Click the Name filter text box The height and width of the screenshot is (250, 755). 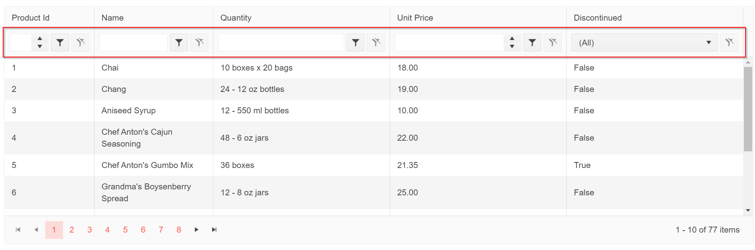[133, 42]
